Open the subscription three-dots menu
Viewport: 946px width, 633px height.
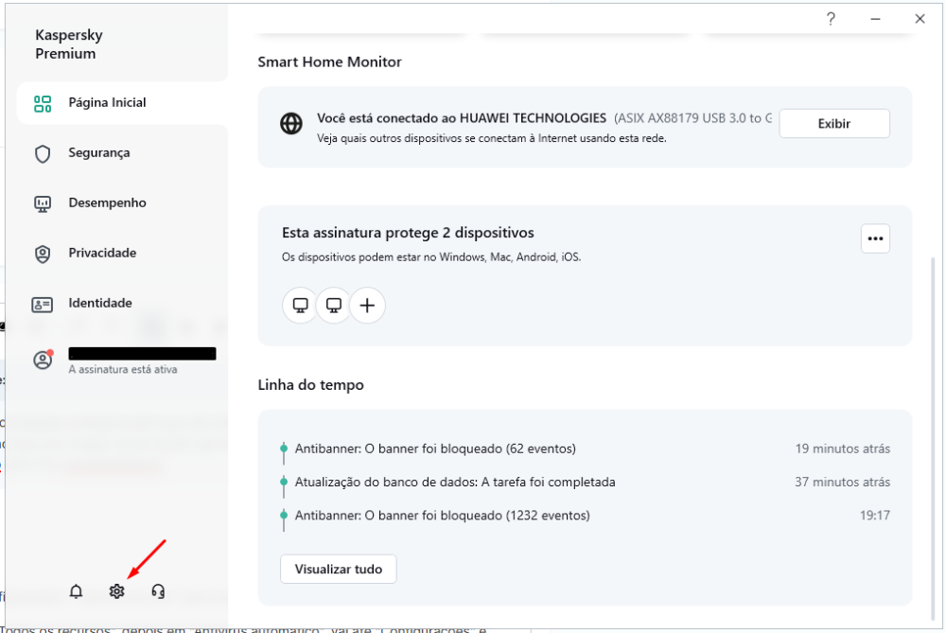875,238
